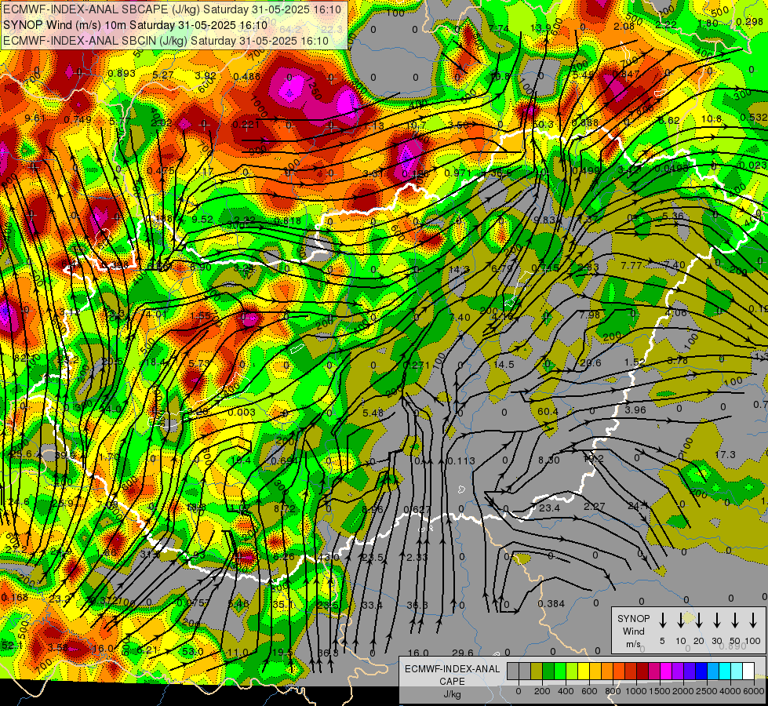Click the SYNOP Wind 10m title line

[135, 25]
